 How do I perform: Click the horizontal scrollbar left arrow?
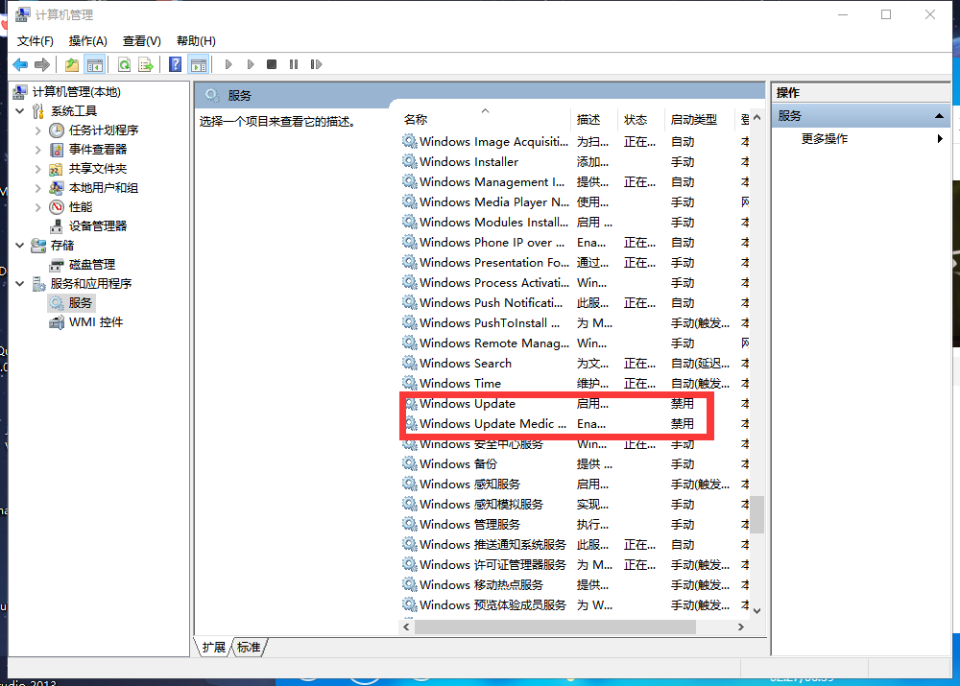click(x=406, y=627)
